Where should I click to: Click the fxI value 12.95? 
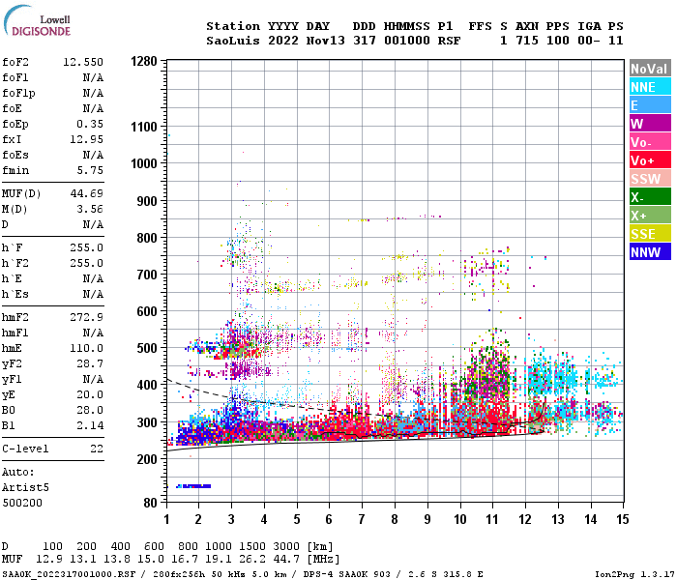click(87, 139)
